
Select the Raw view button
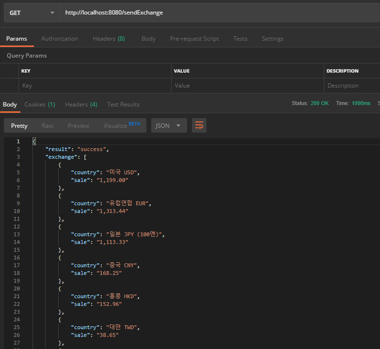(x=47, y=126)
